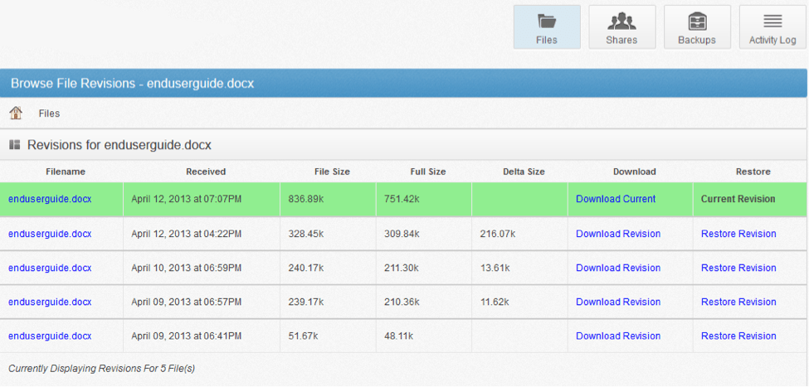
Task: Restore the April 09 06:57PM revision
Action: [x=738, y=302]
